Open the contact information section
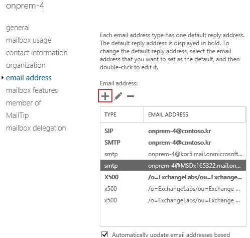The image size is (250, 238). point(37,53)
